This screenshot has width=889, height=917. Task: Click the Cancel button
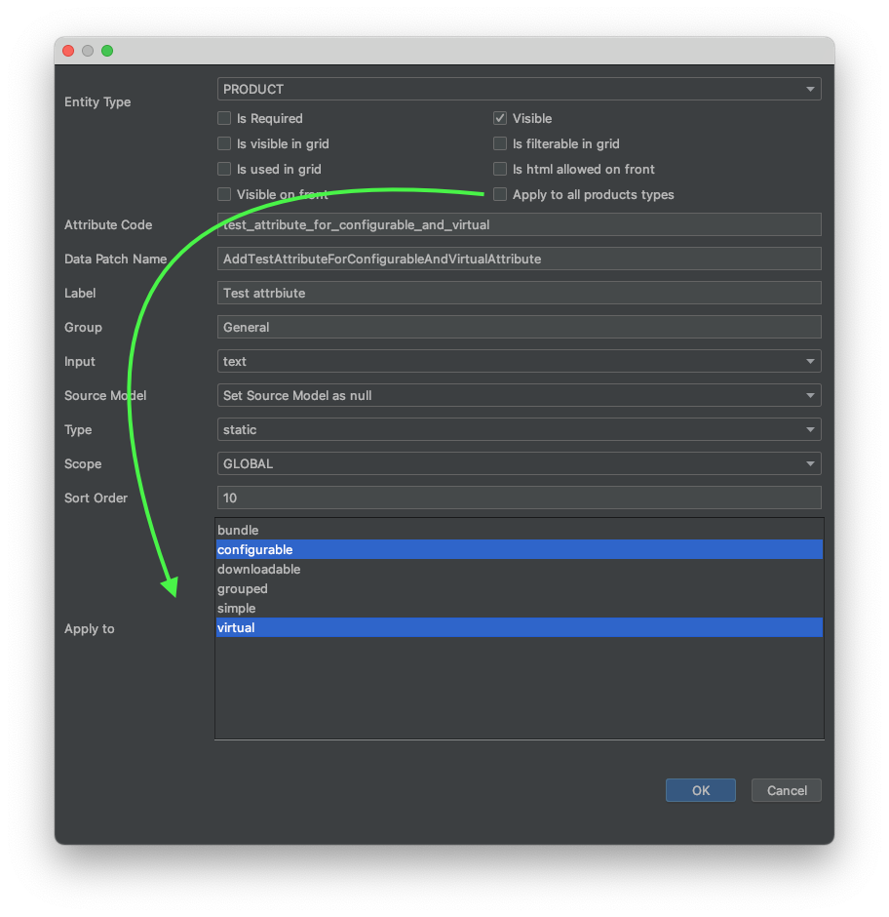(x=786, y=790)
